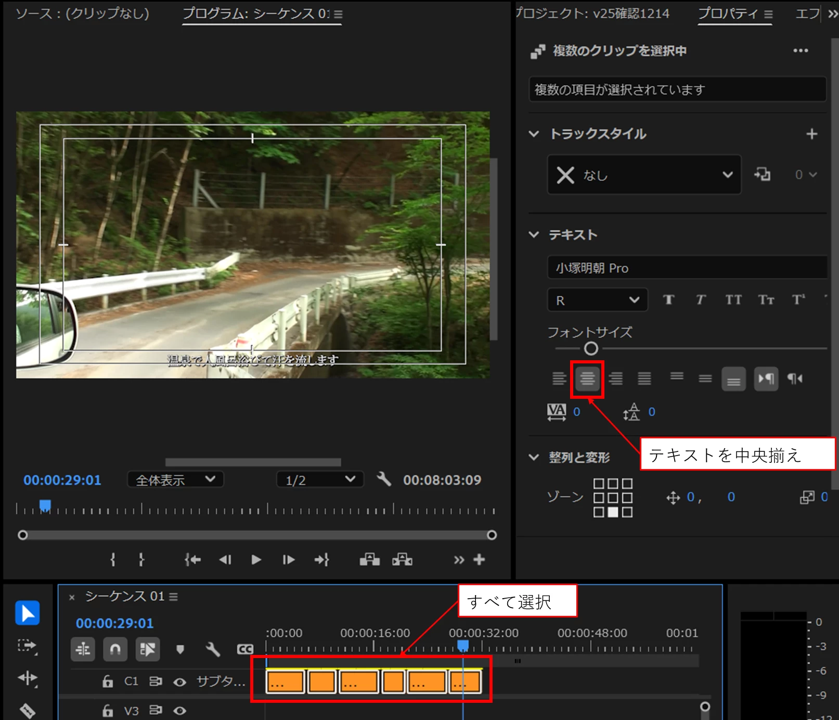The image size is (839, 720).
Task: Play the sequence in Program monitor
Action: pyautogui.click(x=256, y=560)
